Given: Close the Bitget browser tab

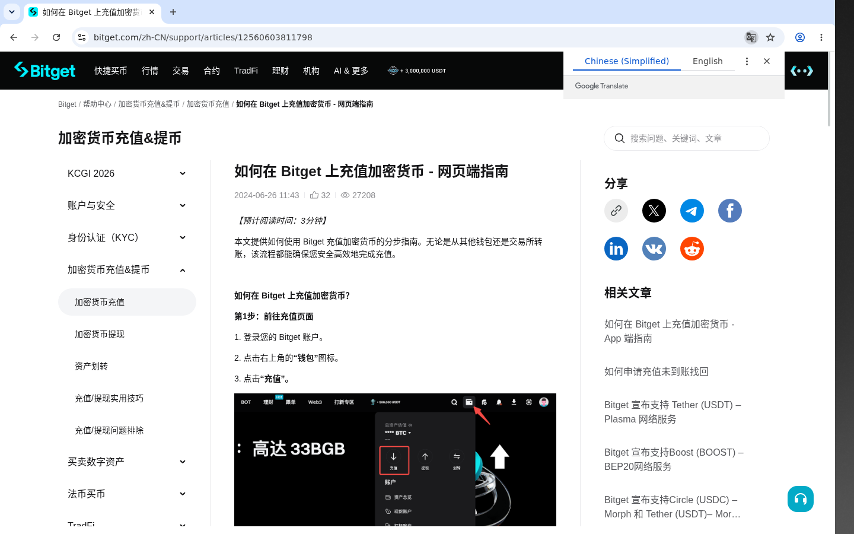Looking at the screenshot, I should pos(152,12).
